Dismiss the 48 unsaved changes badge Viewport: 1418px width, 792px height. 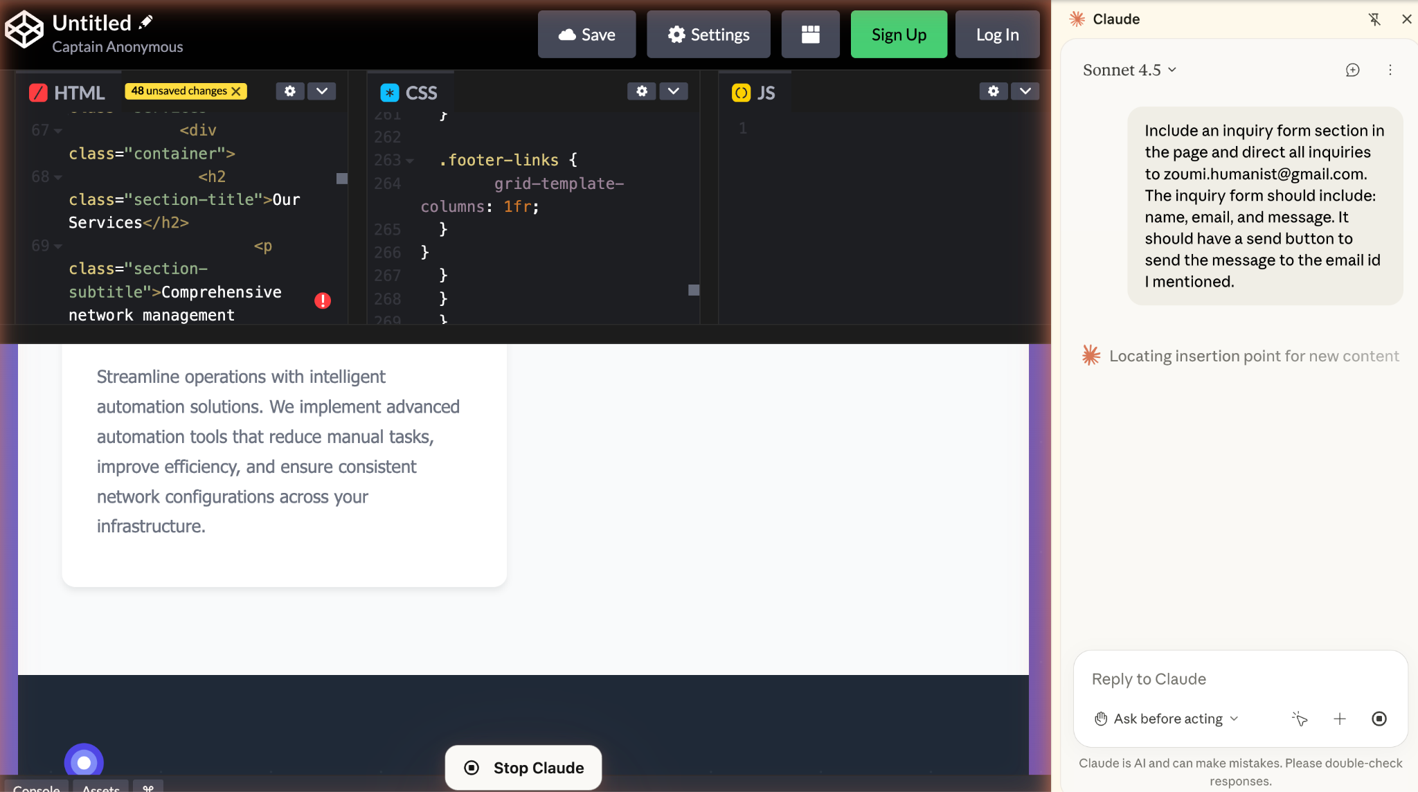pos(237,91)
